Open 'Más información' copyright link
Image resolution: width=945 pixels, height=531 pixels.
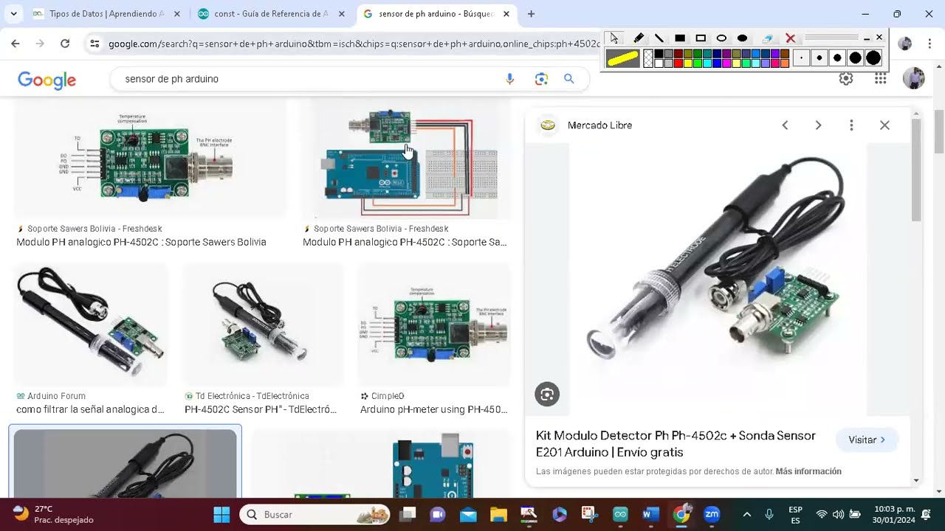pyautogui.click(x=808, y=471)
